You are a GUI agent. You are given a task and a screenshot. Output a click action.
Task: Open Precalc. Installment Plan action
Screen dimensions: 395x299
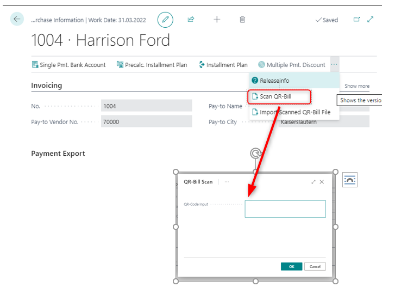coord(152,65)
